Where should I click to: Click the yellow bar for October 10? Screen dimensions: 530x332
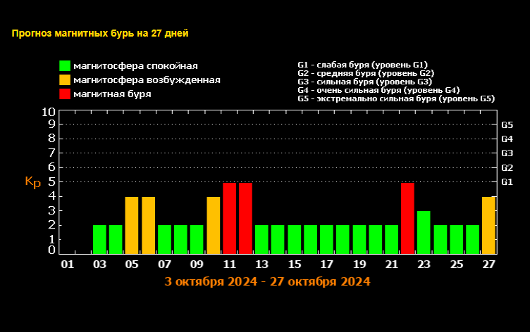214,225
